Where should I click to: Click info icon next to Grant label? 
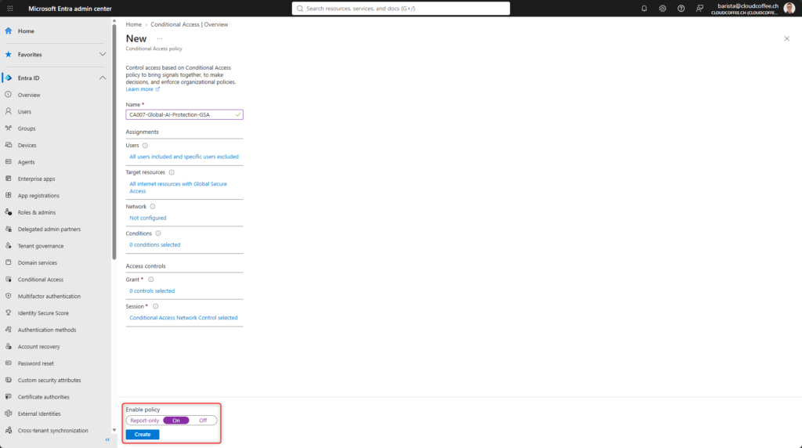pyautogui.click(x=151, y=280)
